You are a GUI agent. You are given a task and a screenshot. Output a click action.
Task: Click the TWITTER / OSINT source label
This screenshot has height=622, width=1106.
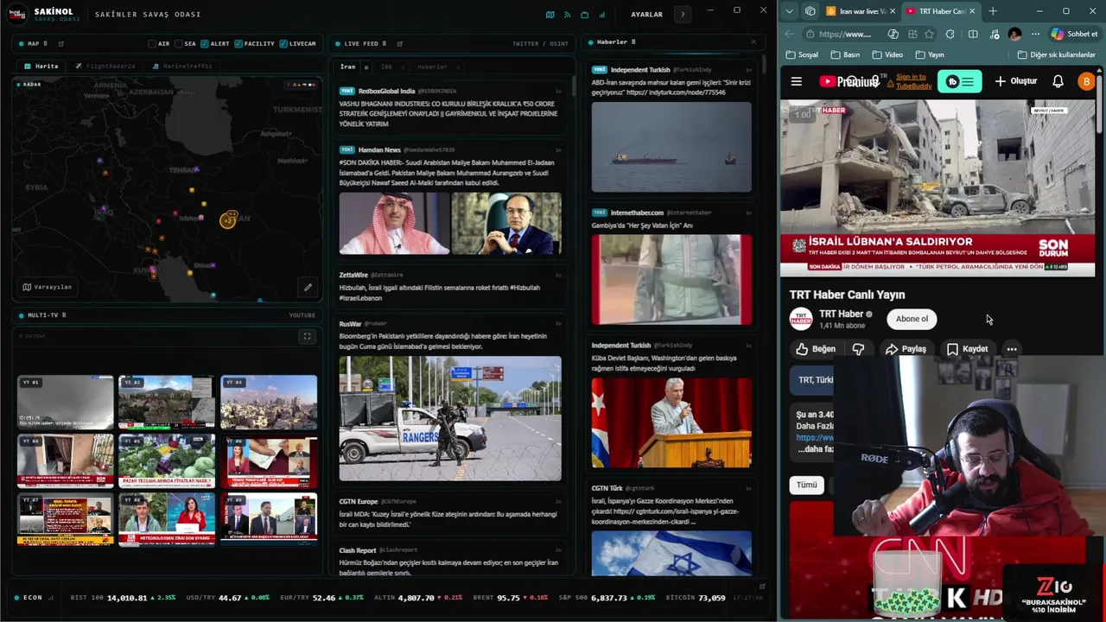pos(540,43)
